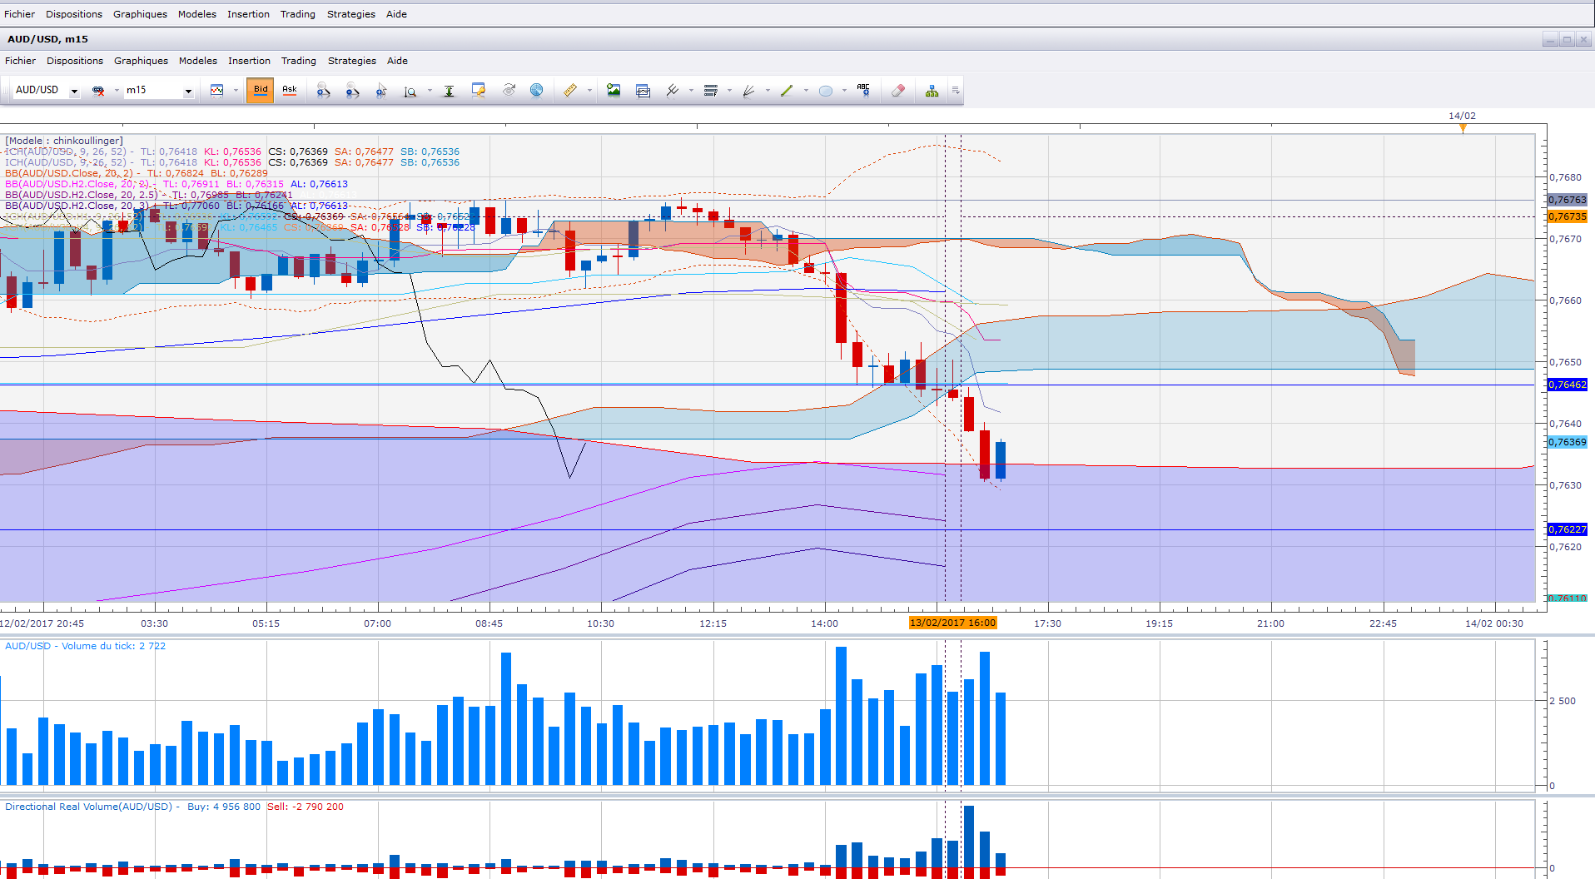
Task: Open dropdown arrow beside fan lines tool
Action: coord(768,91)
